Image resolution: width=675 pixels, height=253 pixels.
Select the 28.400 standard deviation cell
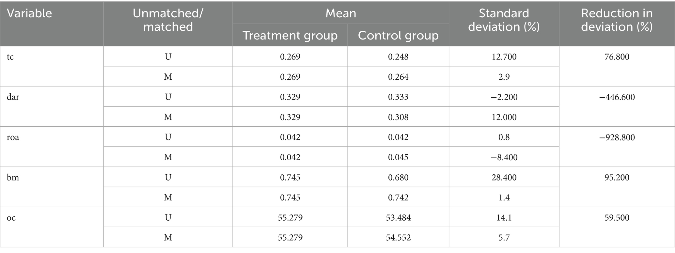click(504, 178)
